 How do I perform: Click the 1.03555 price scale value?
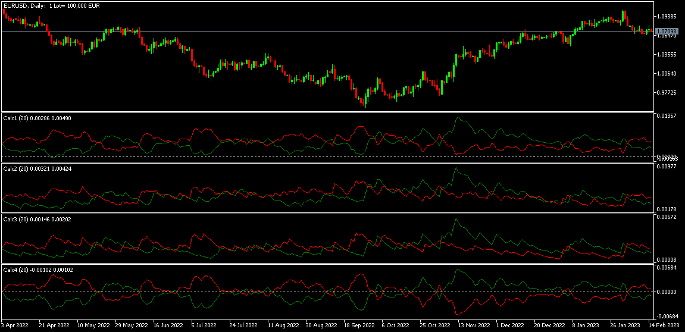[667, 55]
